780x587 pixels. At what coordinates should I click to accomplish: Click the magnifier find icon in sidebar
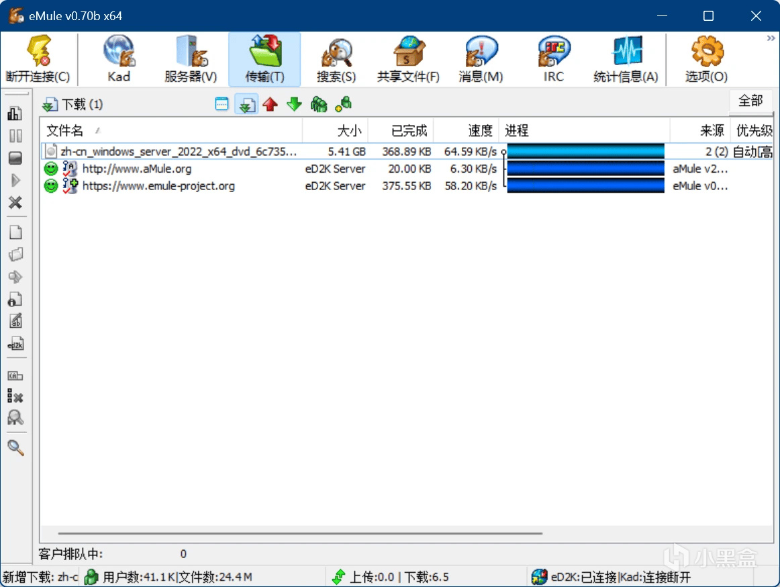(x=16, y=448)
